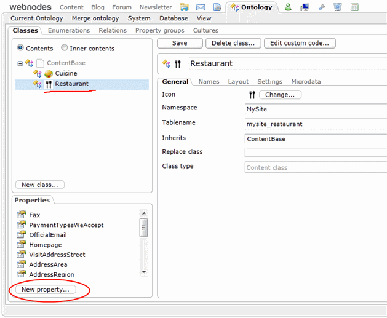Open the Class type combo box

[313, 167]
